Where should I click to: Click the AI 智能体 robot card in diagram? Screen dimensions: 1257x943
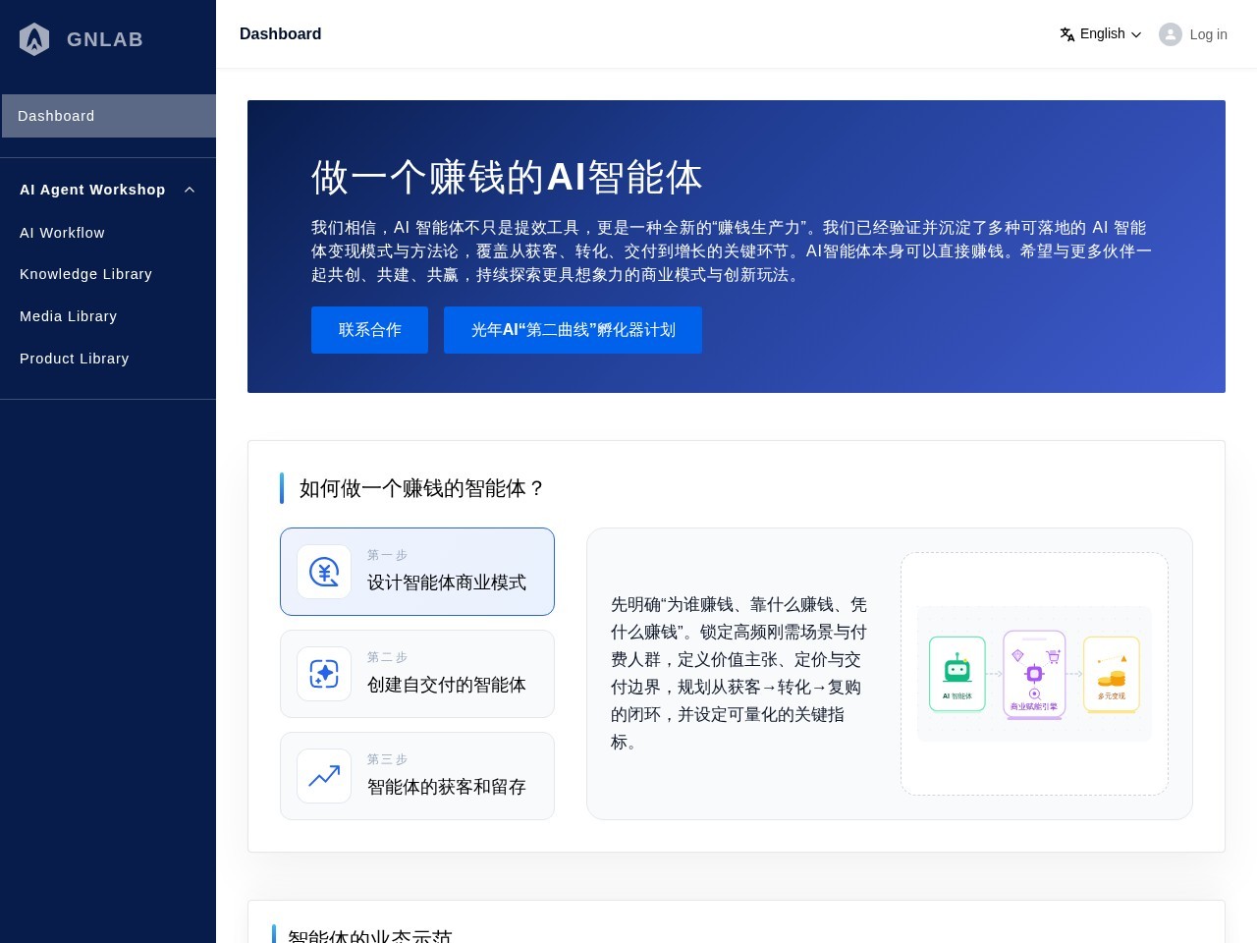click(x=957, y=674)
